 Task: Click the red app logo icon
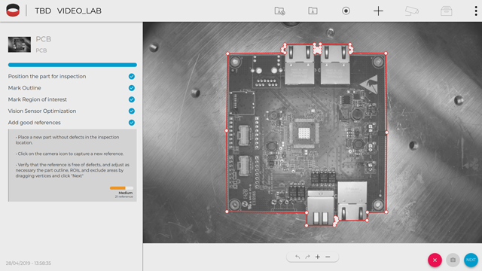[x=13, y=11]
